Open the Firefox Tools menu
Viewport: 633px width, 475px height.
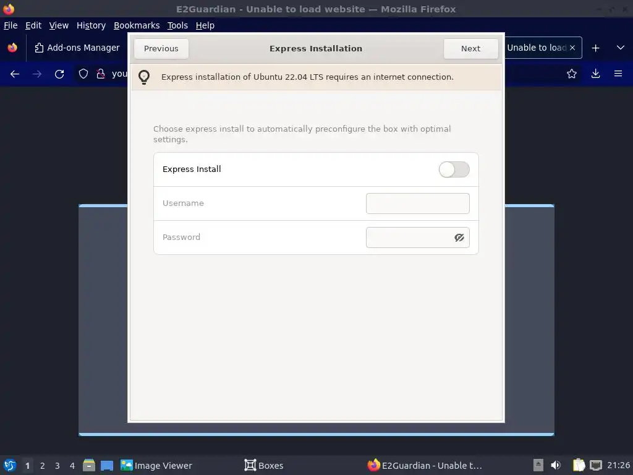tap(177, 25)
